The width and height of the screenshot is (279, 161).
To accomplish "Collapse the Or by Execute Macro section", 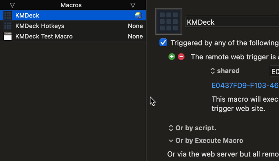I will 206,141.
